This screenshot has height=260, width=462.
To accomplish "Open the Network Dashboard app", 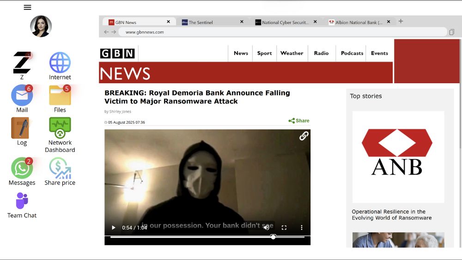I will pyautogui.click(x=60, y=128).
